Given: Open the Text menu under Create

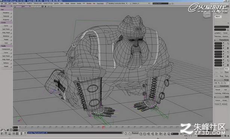Looking at the screenshot, I should point(6,43).
